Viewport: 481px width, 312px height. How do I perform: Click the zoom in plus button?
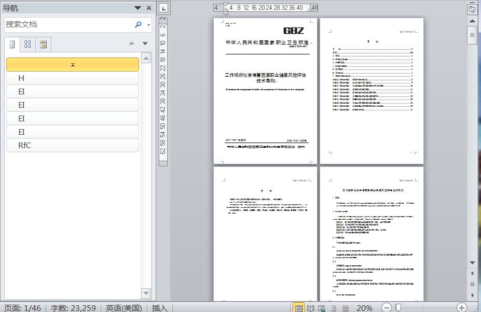(461, 308)
